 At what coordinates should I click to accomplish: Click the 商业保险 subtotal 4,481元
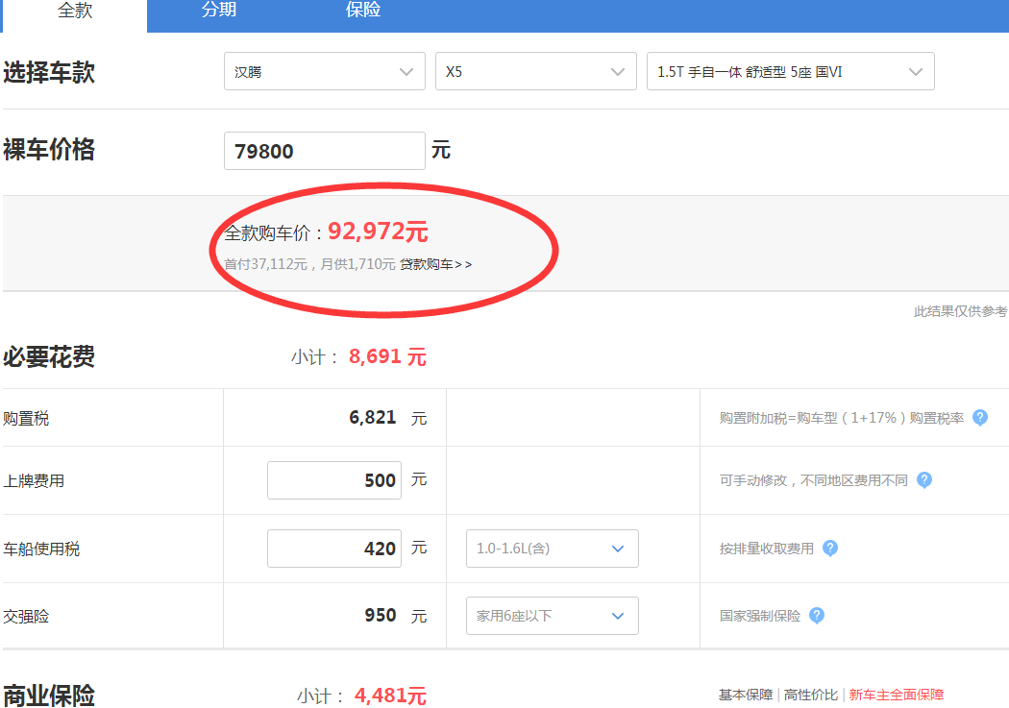[390, 696]
